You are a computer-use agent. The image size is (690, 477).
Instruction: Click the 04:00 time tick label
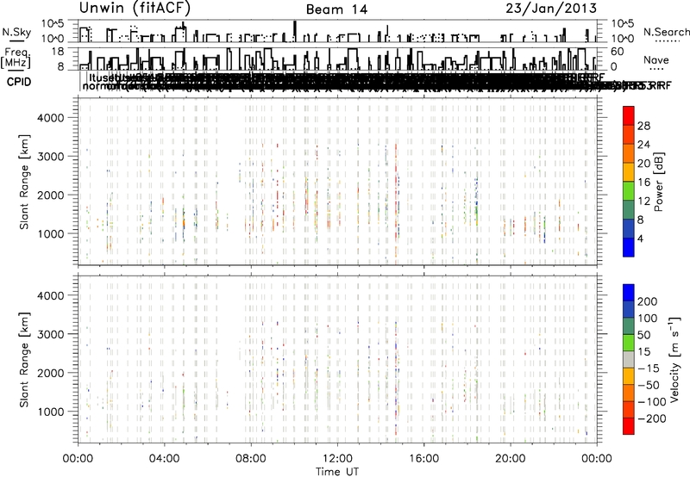click(x=164, y=459)
